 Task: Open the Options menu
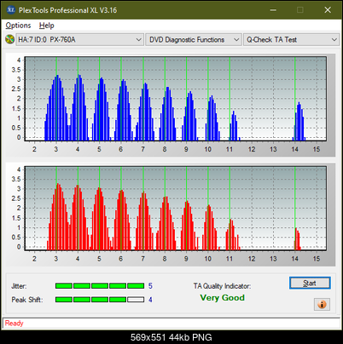[18, 26]
